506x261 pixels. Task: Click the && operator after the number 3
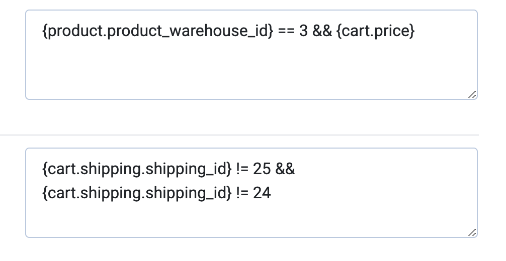point(322,32)
